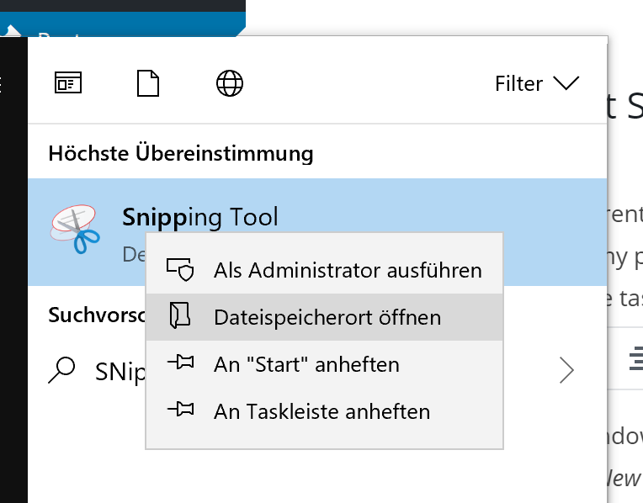Select the Web globe filter icon

tap(230, 83)
